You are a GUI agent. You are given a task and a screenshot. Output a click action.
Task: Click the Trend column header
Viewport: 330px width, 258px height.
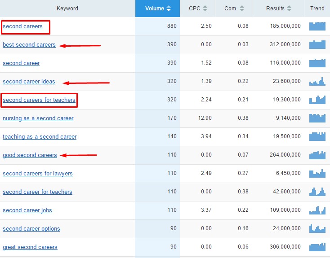point(317,9)
